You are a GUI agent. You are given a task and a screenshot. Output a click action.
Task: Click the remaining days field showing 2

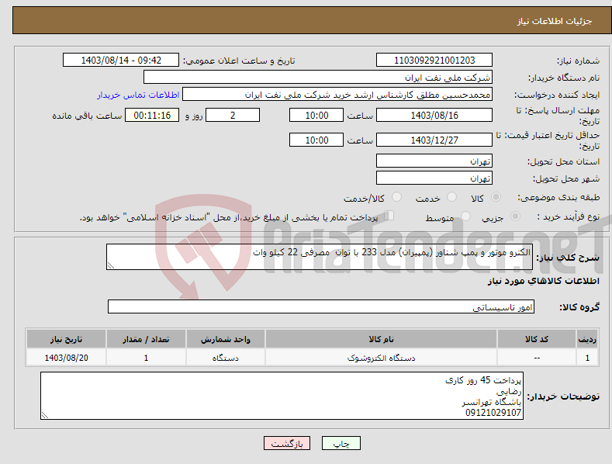233,115
